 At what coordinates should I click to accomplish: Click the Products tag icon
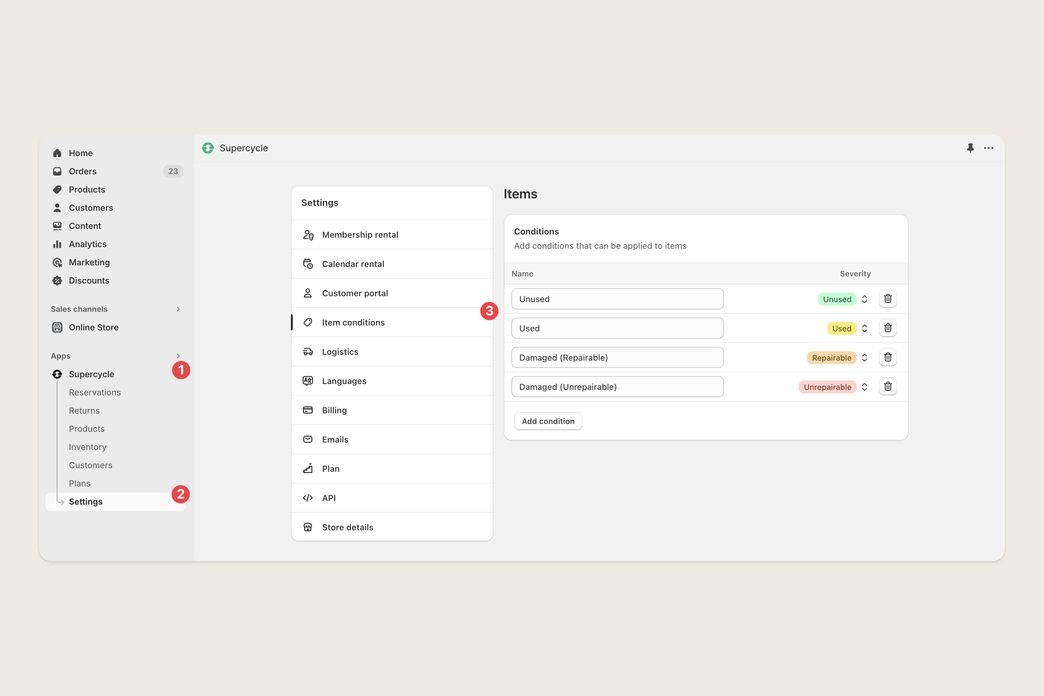click(57, 190)
